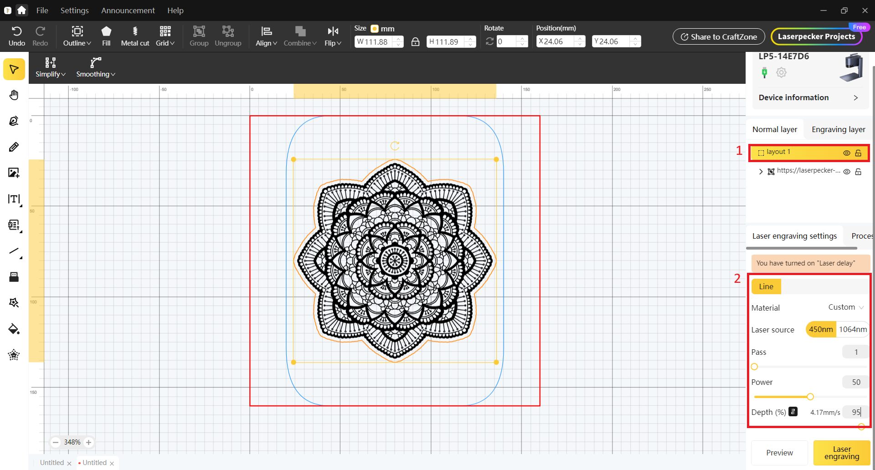Screen dimensions: 875x470
Task: Select the 1064nm laser source
Action: pos(853,329)
